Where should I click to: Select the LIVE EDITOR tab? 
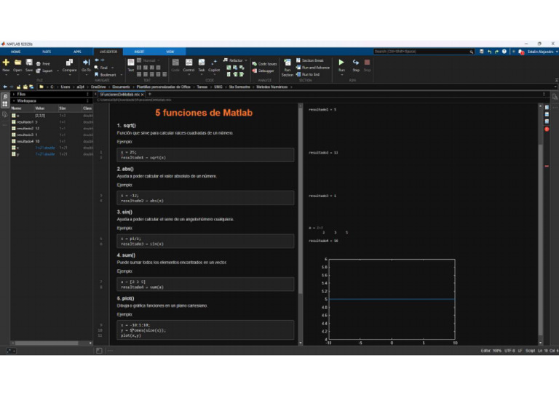click(108, 52)
